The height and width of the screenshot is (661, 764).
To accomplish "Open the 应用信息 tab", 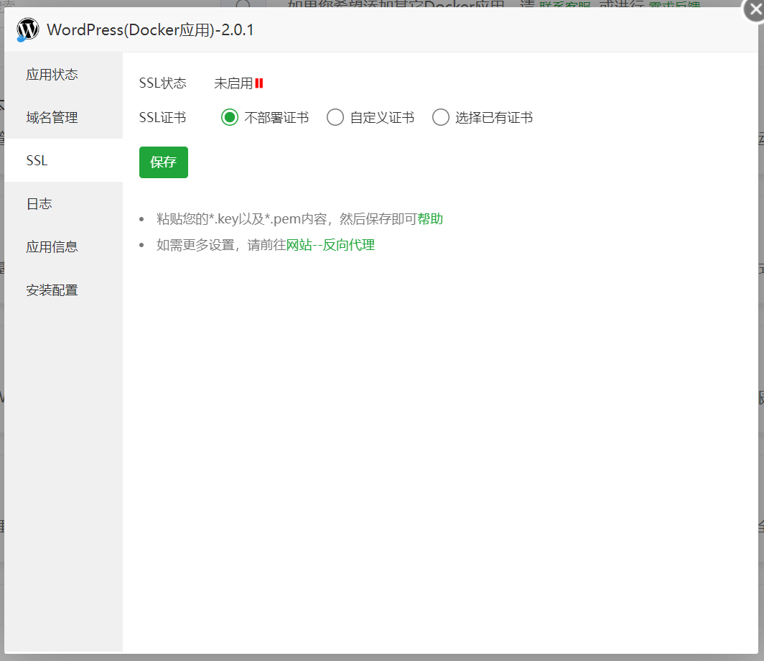I will pyautogui.click(x=64, y=246).
